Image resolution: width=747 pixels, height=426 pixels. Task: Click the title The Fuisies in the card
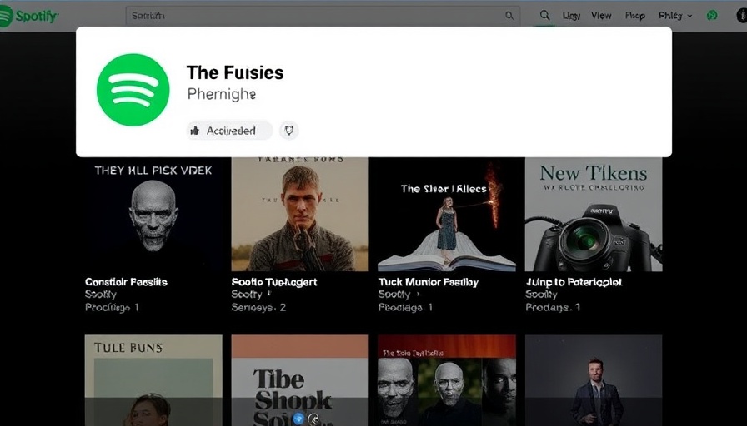[x=235, y=72]
